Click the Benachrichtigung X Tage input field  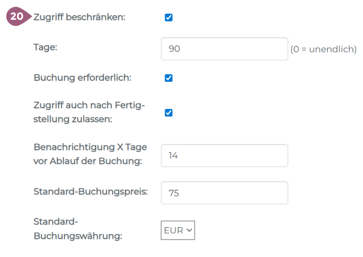click(x=224, y=156)
